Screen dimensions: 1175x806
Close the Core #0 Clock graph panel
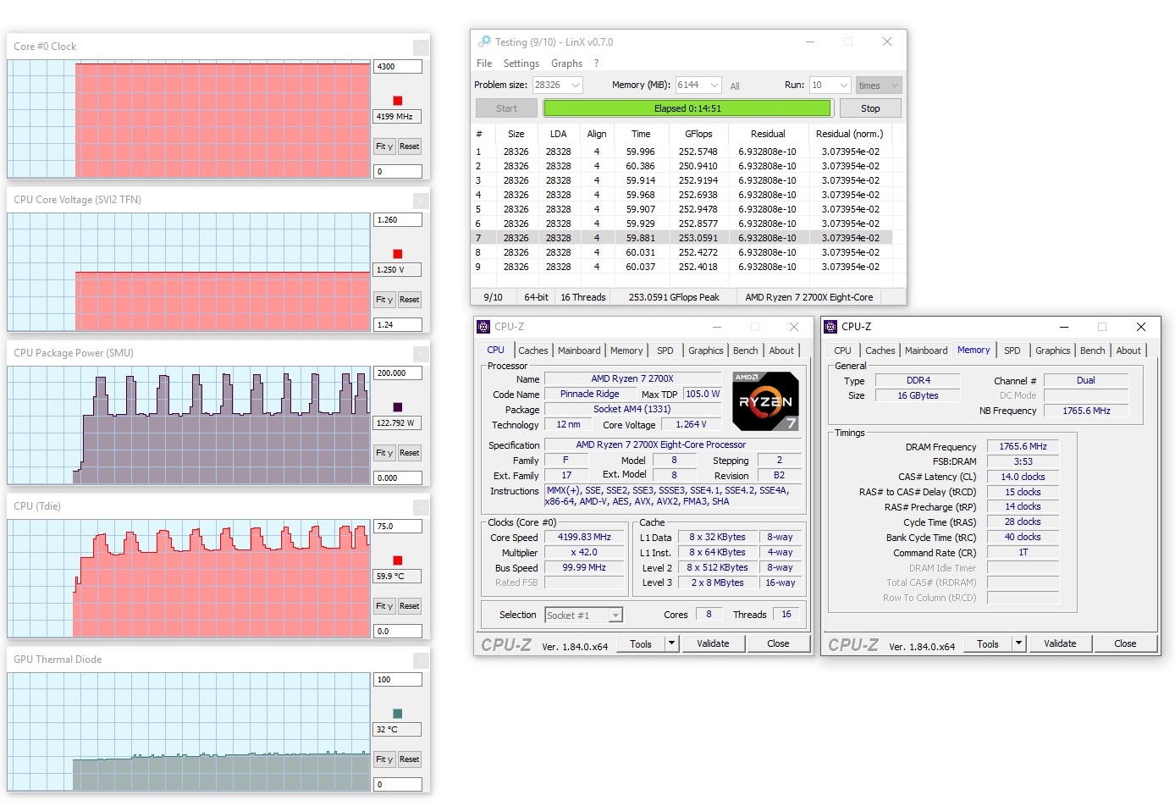(421, 47)
